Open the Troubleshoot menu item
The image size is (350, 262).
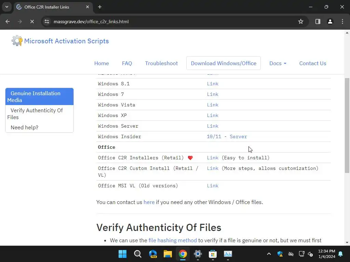pos(161,63)
